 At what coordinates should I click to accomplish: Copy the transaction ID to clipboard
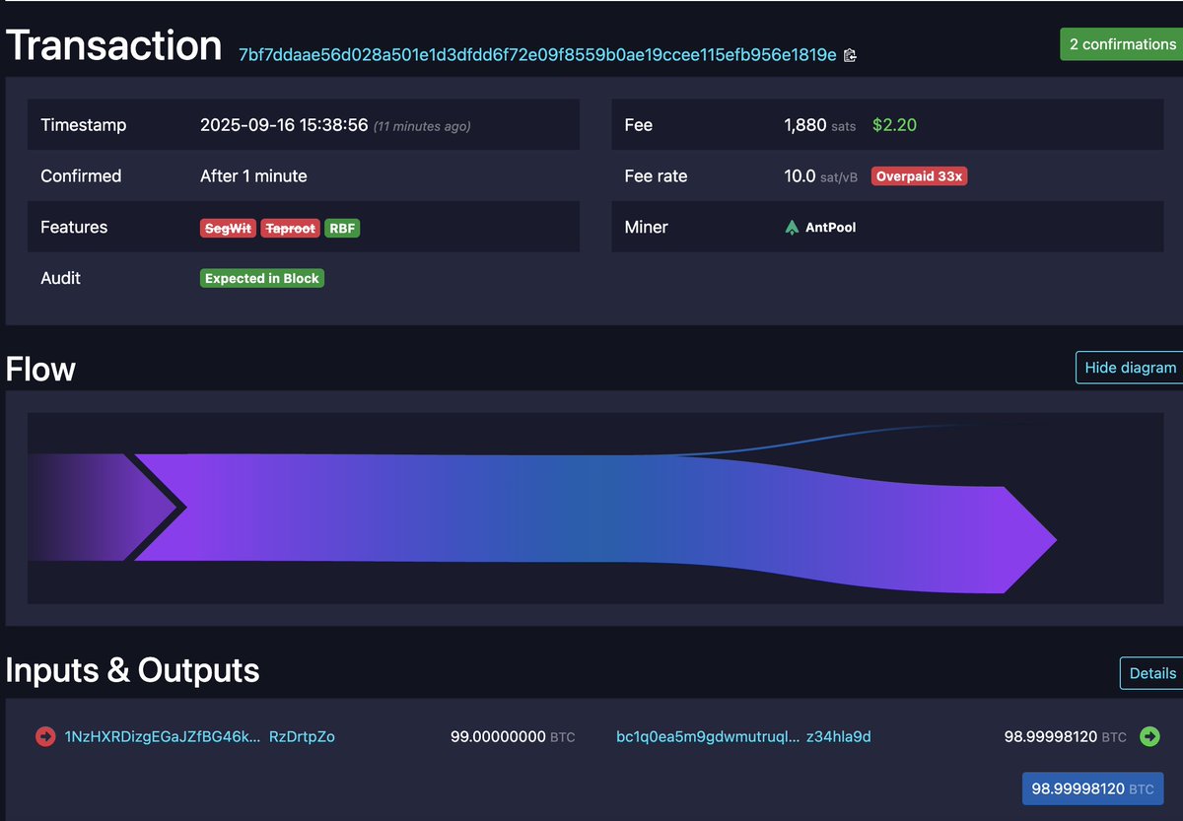pyautogui.click(x=850, y=55)
